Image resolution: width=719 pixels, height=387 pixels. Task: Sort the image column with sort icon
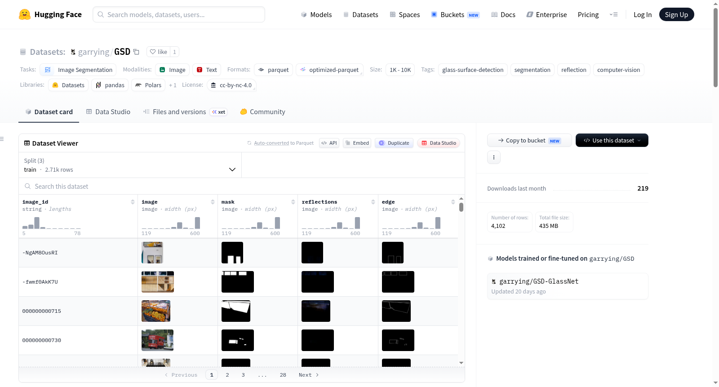(x=213, y=202)
